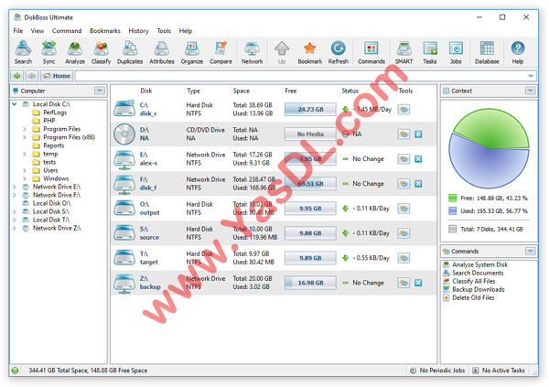Click the eject icon on D:\ row
Screen dimensions: 549x387
[x=418, y=134]
